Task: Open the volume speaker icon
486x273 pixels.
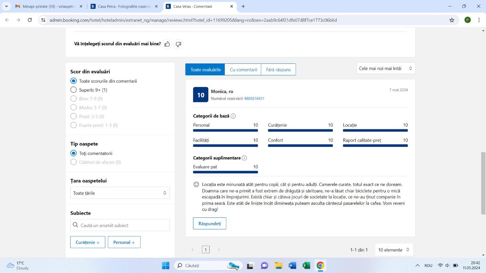Action: click(448, 265)
